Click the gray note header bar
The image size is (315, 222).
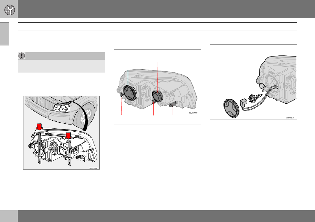(x=61, y=56)
